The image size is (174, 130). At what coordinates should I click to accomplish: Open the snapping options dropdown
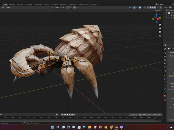pyautogui.click(x=71, y=8)
